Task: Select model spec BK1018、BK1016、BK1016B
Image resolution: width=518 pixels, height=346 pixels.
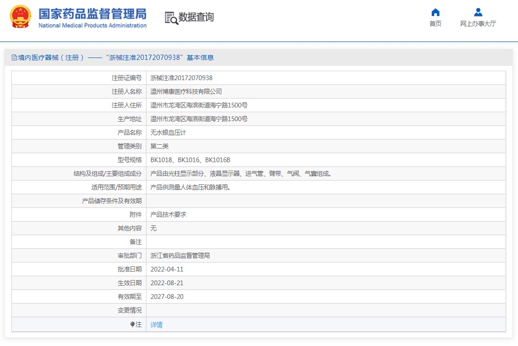Action: (x=190, y=160)
